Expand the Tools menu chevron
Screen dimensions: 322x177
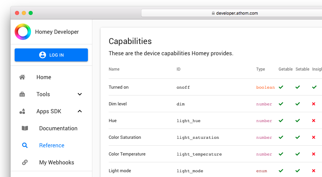click(80, 94)
